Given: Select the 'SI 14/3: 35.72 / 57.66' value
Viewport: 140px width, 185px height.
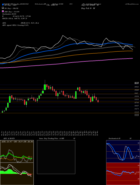Looking at the screenshot, I should (22, 16).
